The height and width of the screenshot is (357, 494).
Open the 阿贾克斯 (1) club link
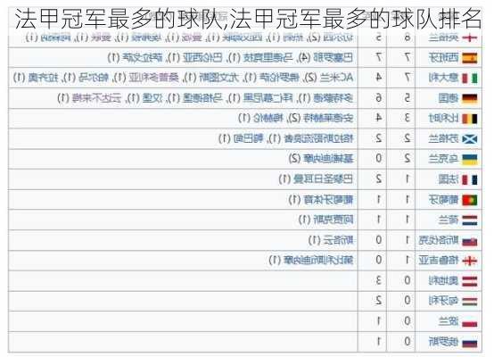coord(325,220)
